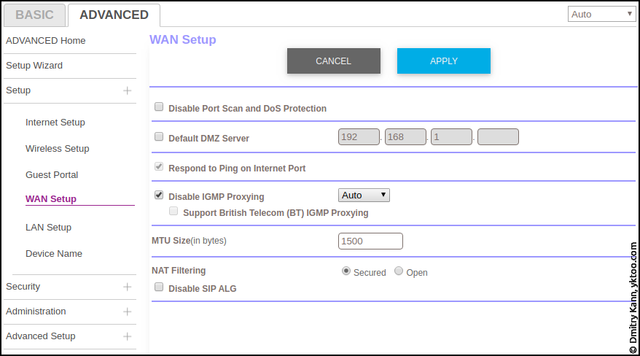This screenshot has height=356, width=640.
Task: Check Support British Telecom IGMP Proxying
Action: (173, 211)
